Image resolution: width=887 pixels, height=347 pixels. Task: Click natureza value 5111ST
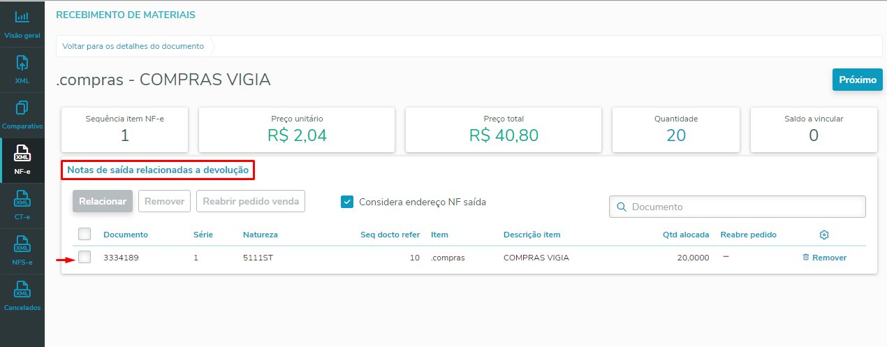[258, 258]
